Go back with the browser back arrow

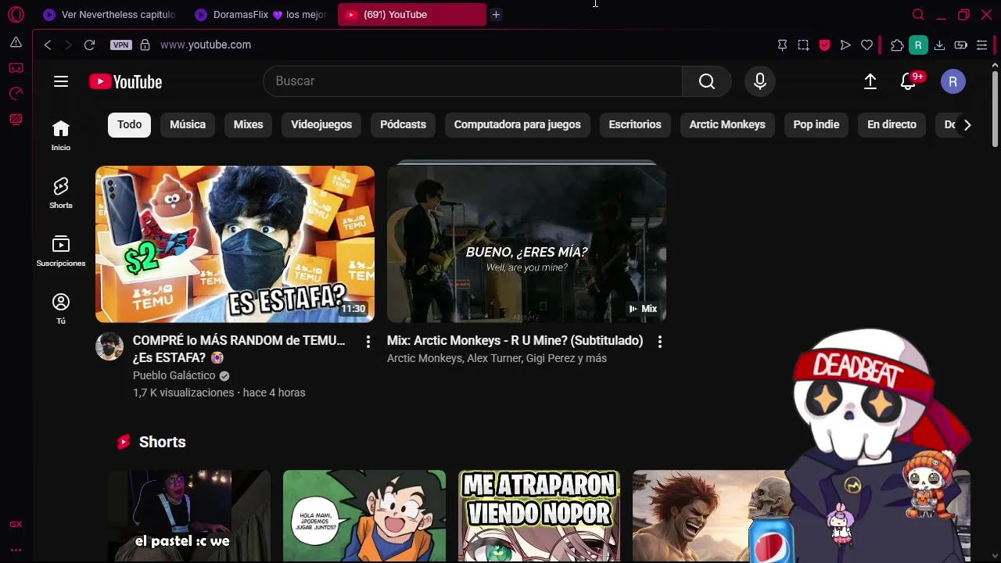pos(48,45)
